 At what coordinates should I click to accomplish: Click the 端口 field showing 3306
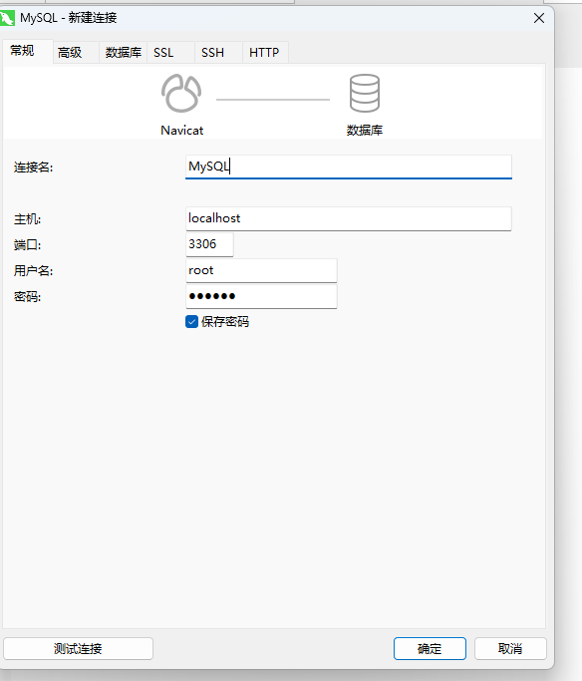click(209, 244)
